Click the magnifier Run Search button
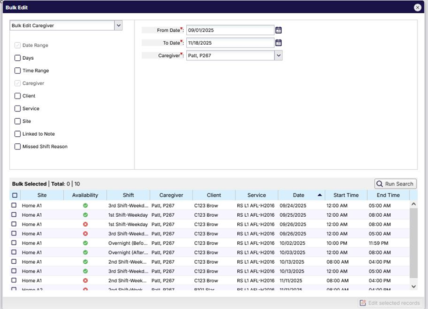 coord(395,184)
